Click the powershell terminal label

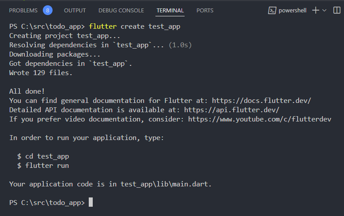point(292,10)
